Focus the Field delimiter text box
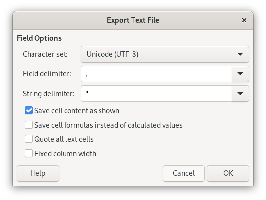Image resolution: width=266 pixels, height=200 pixels. tap(157, 74)
